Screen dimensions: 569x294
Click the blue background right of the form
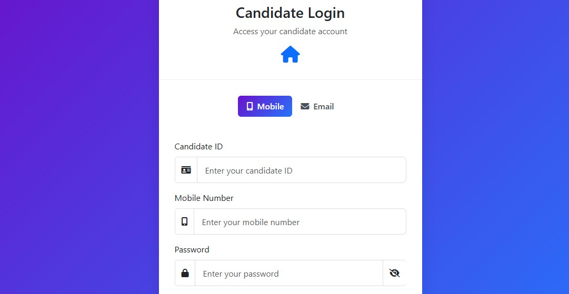tap(495, 147)
